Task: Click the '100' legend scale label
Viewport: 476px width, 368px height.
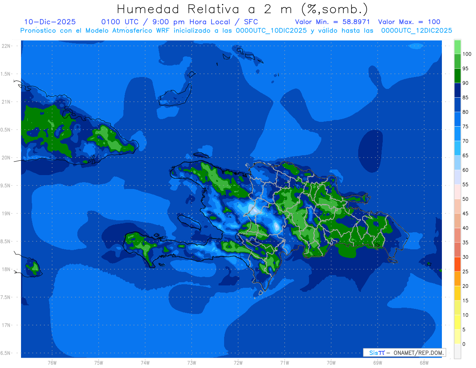Action: click(466, 54)
